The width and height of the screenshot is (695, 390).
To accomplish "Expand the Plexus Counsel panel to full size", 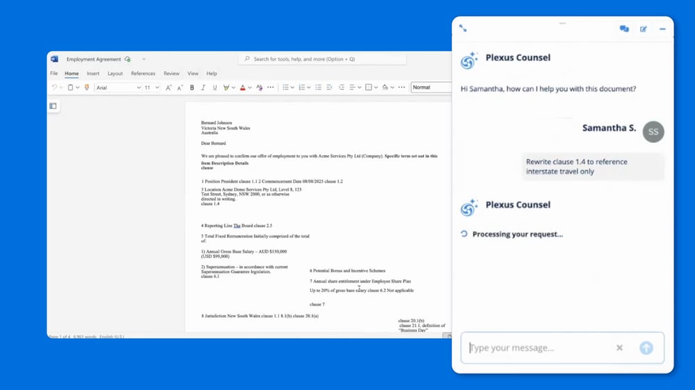I will (463, 28).
